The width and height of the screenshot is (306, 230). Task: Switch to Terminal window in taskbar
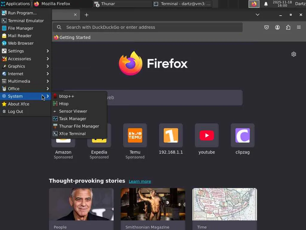(x=183, y=4)
